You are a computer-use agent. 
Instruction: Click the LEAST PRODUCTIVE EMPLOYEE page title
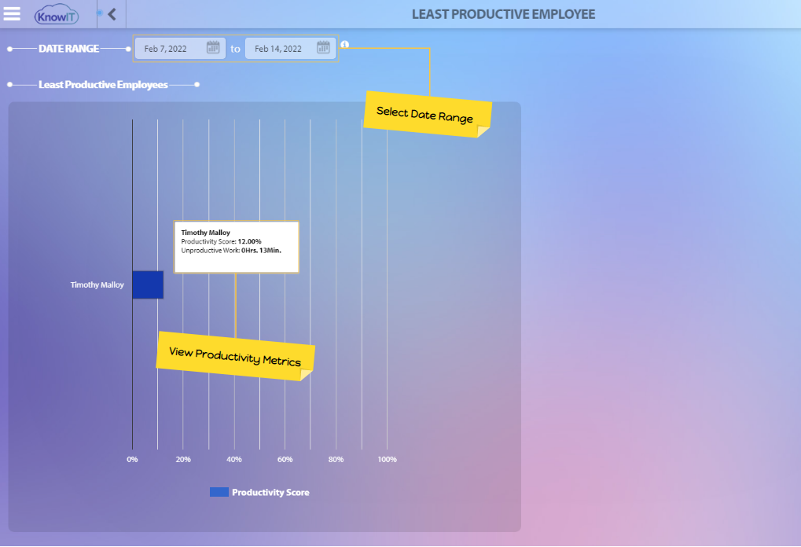click(x=503, y=14)
